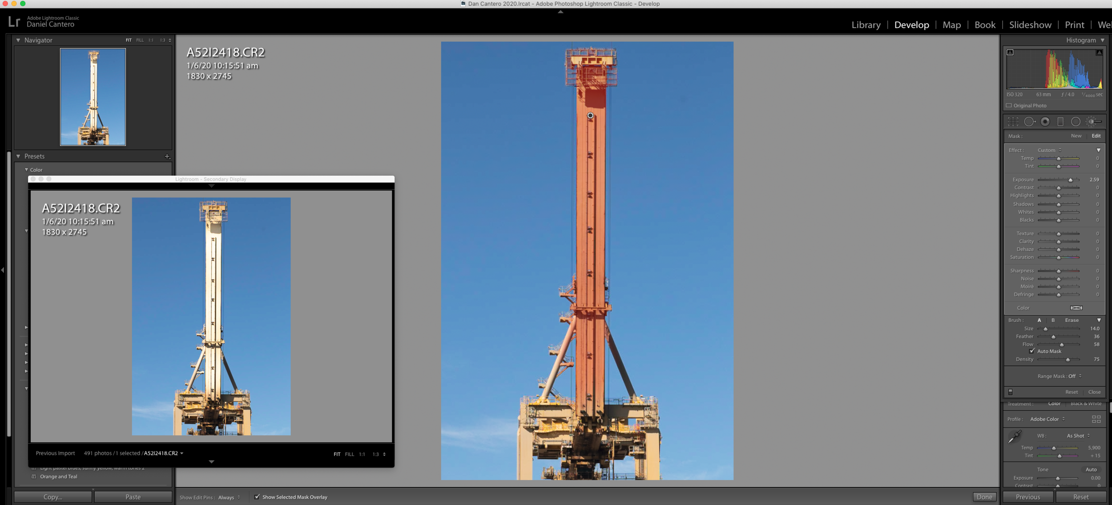
Task: Collapse the Navigator panel
Action: [x=18, y=40]
